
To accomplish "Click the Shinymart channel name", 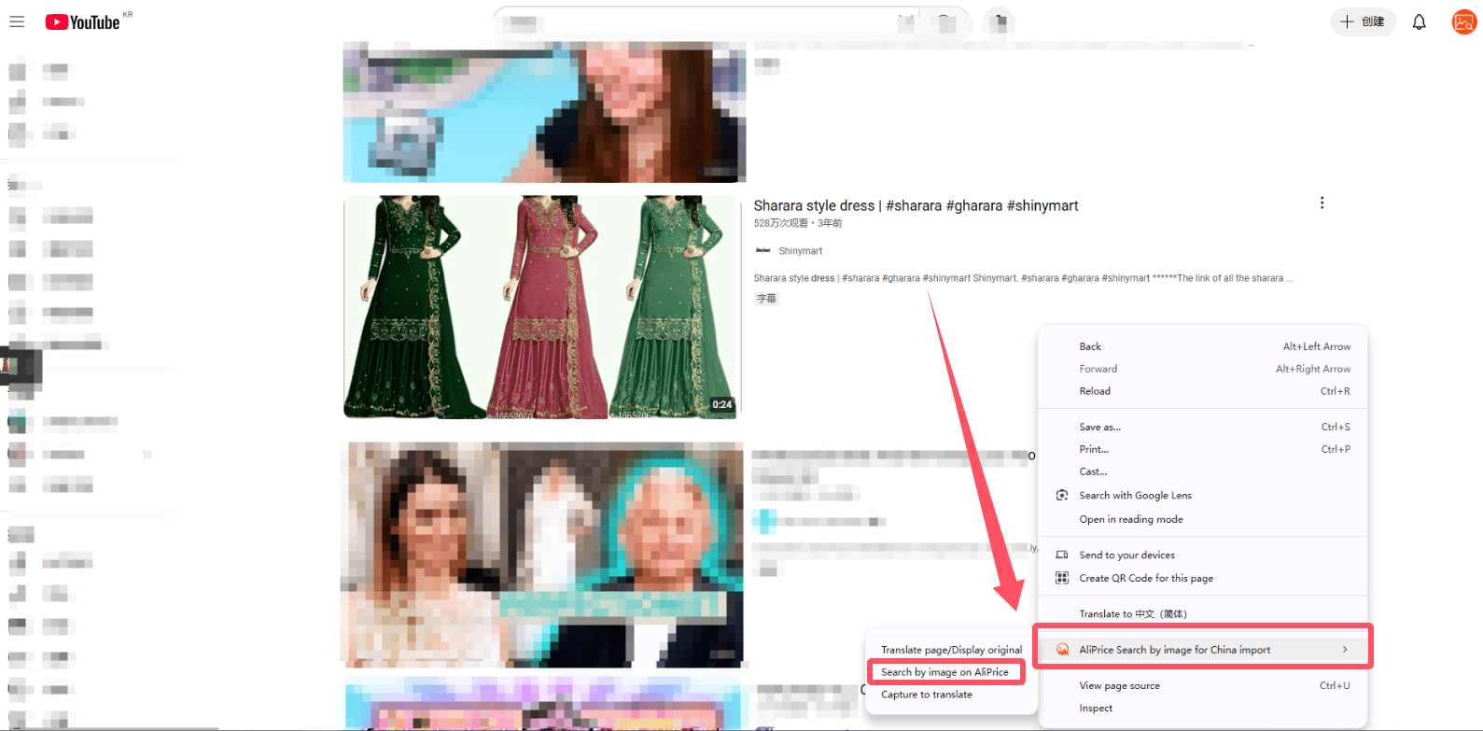I will point(801,251).
